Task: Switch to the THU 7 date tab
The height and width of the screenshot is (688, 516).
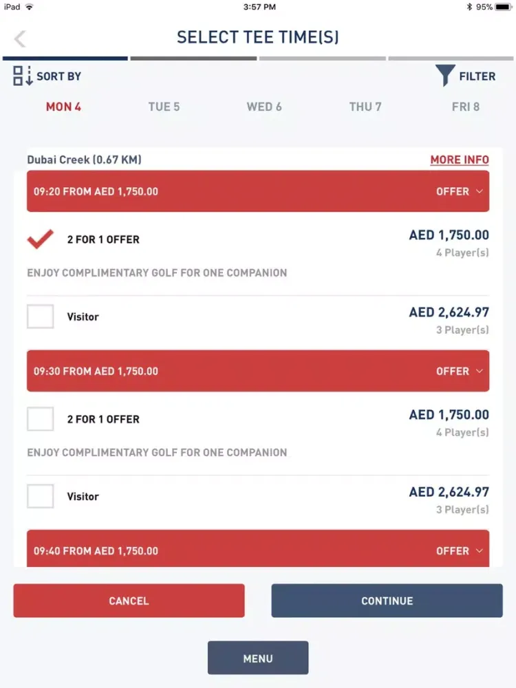Action: click(365, 107)
